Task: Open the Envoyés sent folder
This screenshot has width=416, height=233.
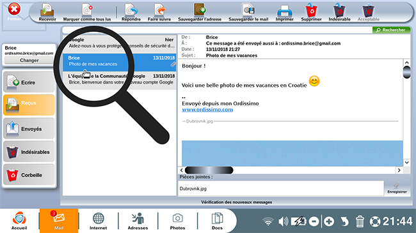Action: [x=29, y=128]
